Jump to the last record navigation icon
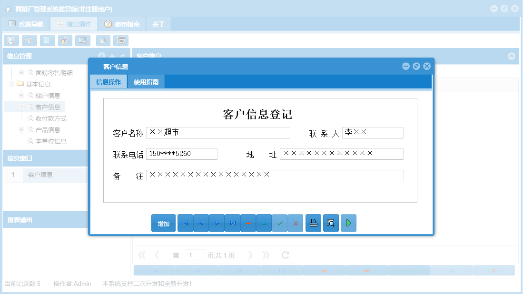 click(232, 223)
